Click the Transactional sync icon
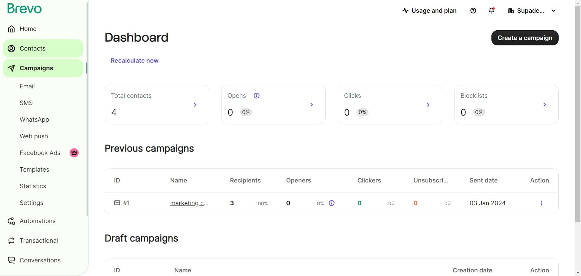 11,241
